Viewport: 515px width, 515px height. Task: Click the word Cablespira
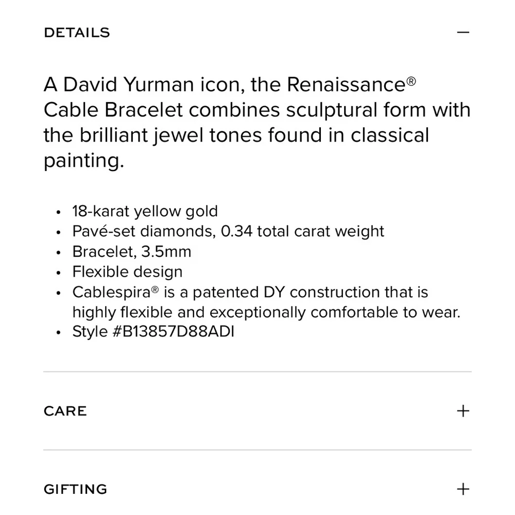(111, 292)
